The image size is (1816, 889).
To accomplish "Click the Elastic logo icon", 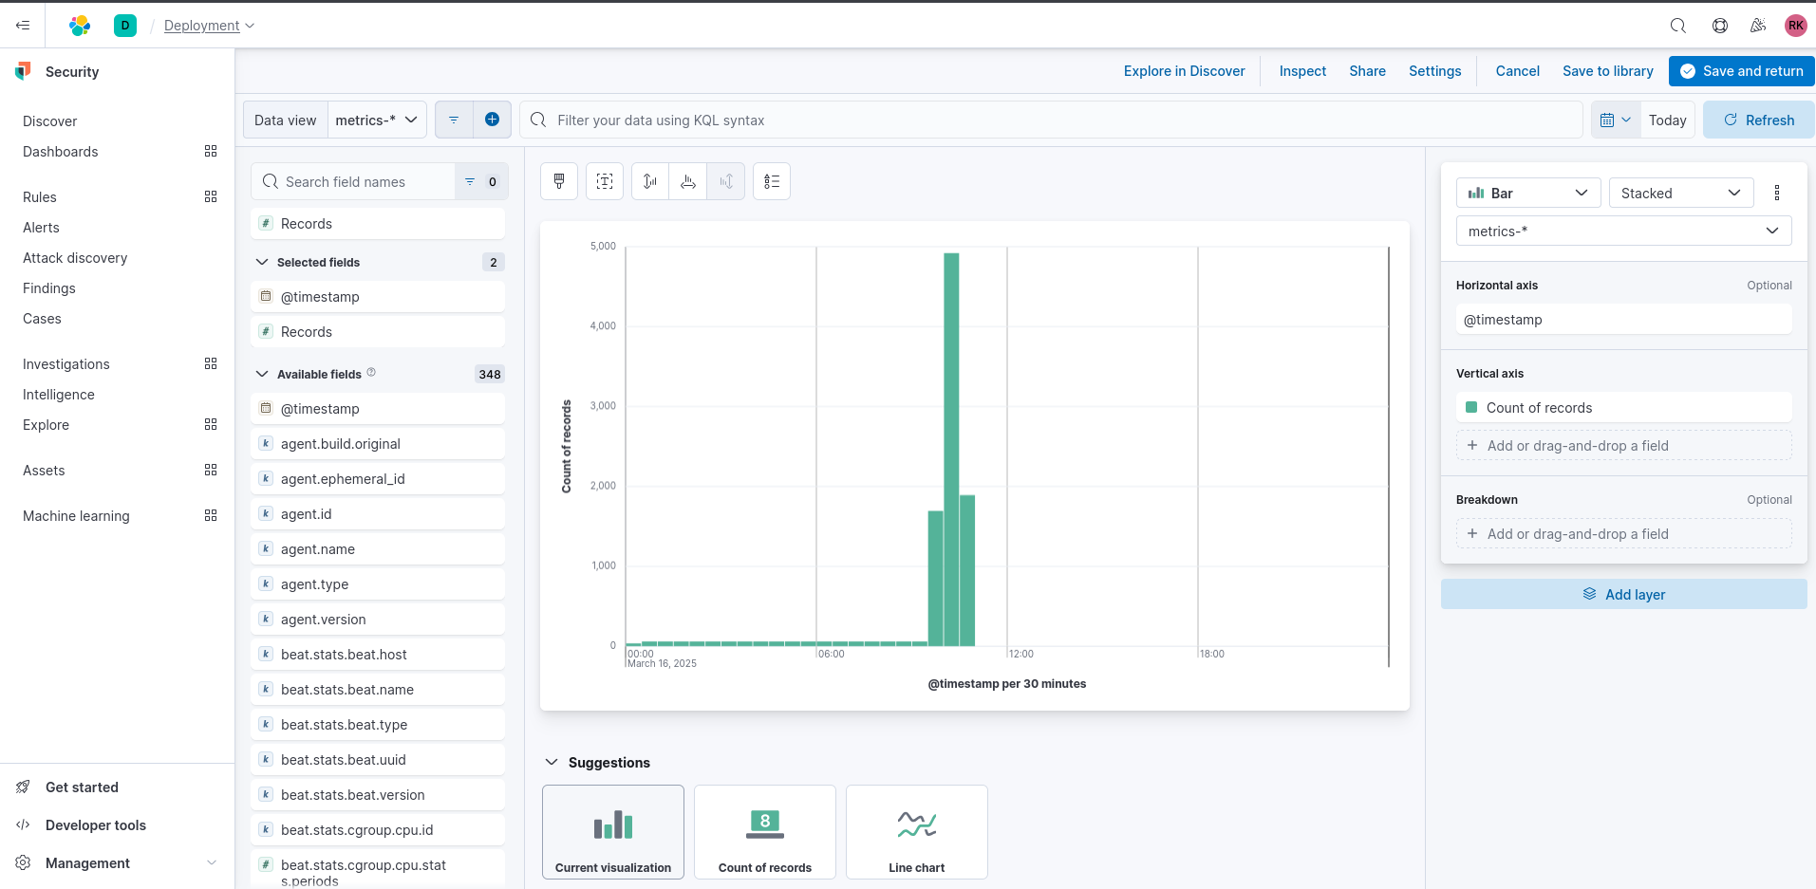I will click(80, 26).
